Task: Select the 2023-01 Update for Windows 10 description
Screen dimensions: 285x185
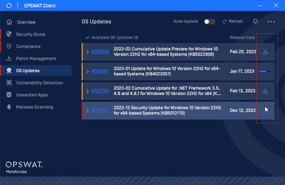Action: [167, 71]
